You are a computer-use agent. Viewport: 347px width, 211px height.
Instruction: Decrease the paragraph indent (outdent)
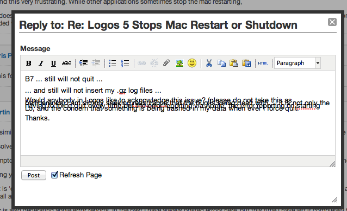[96, 63]
